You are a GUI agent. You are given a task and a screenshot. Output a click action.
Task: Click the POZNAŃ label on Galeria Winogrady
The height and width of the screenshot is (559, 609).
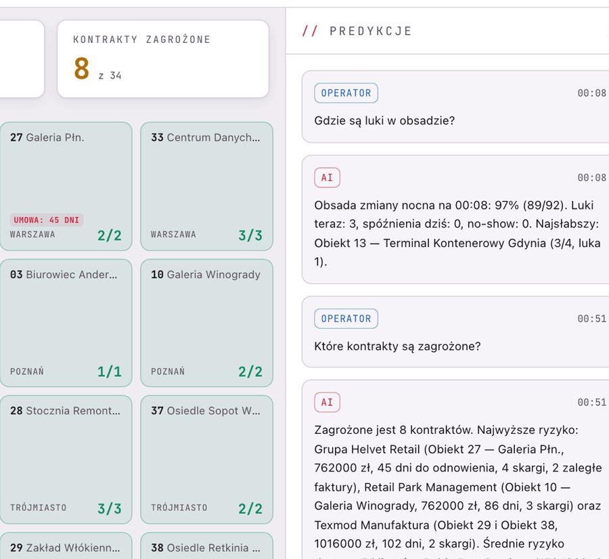click(168, 372)
